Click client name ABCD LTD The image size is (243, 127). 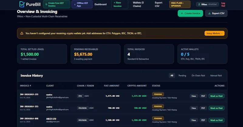[51, 119]
